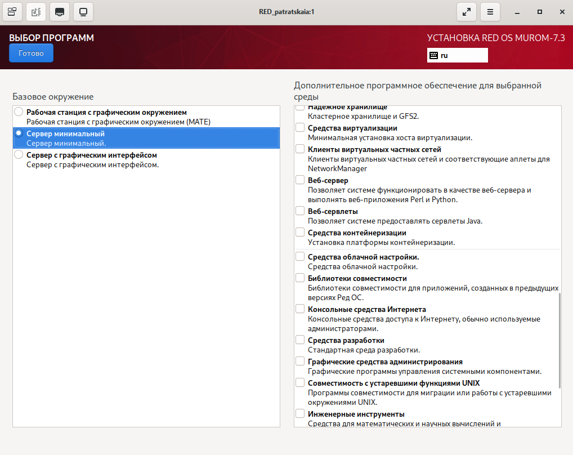The height and width of the screenshot is (455, 573).
Task: Close the RED_patratskaia:1 viewer window
Action: click(x=562, y=12)
